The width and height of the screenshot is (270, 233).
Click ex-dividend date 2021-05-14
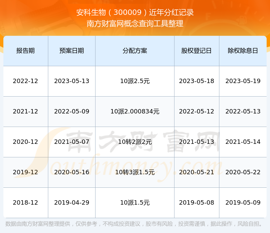coord(243,142)
